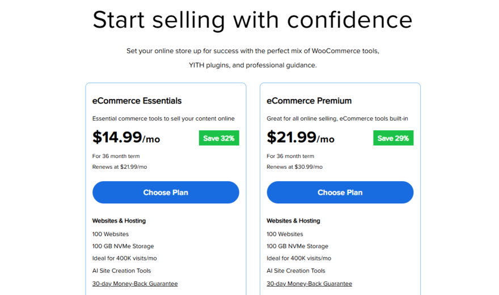Click '100 GB NVMe Storage' in Premium card
The height and width of the screenshot is (295, 499).
pos(297,246)
